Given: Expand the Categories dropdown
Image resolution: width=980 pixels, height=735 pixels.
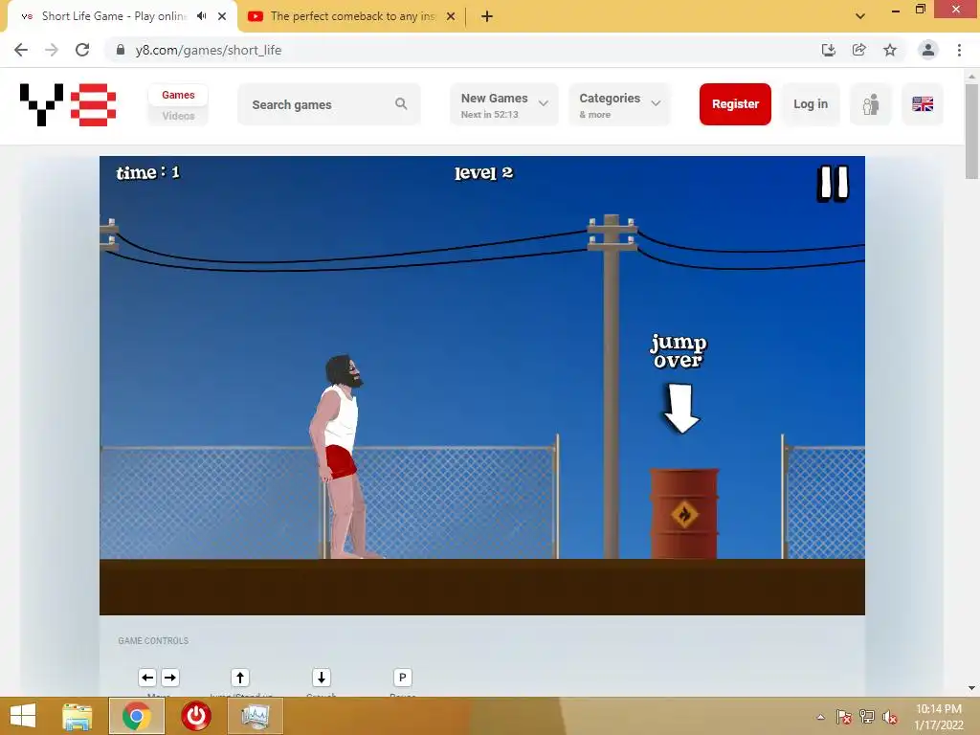Looking at the screenshot, I should tap(619, 104).
